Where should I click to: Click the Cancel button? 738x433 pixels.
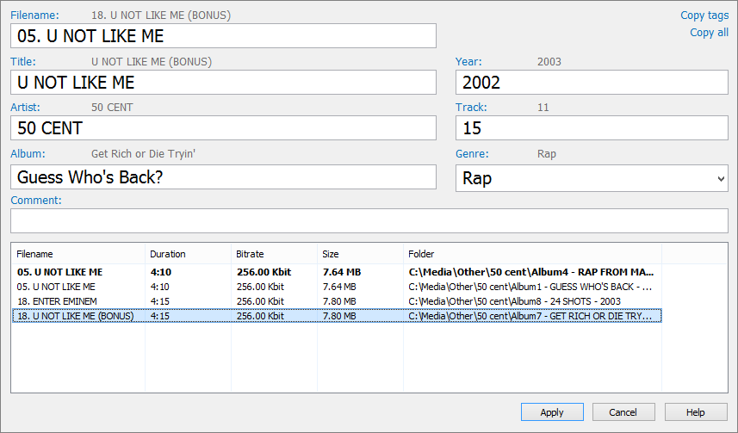623,412
